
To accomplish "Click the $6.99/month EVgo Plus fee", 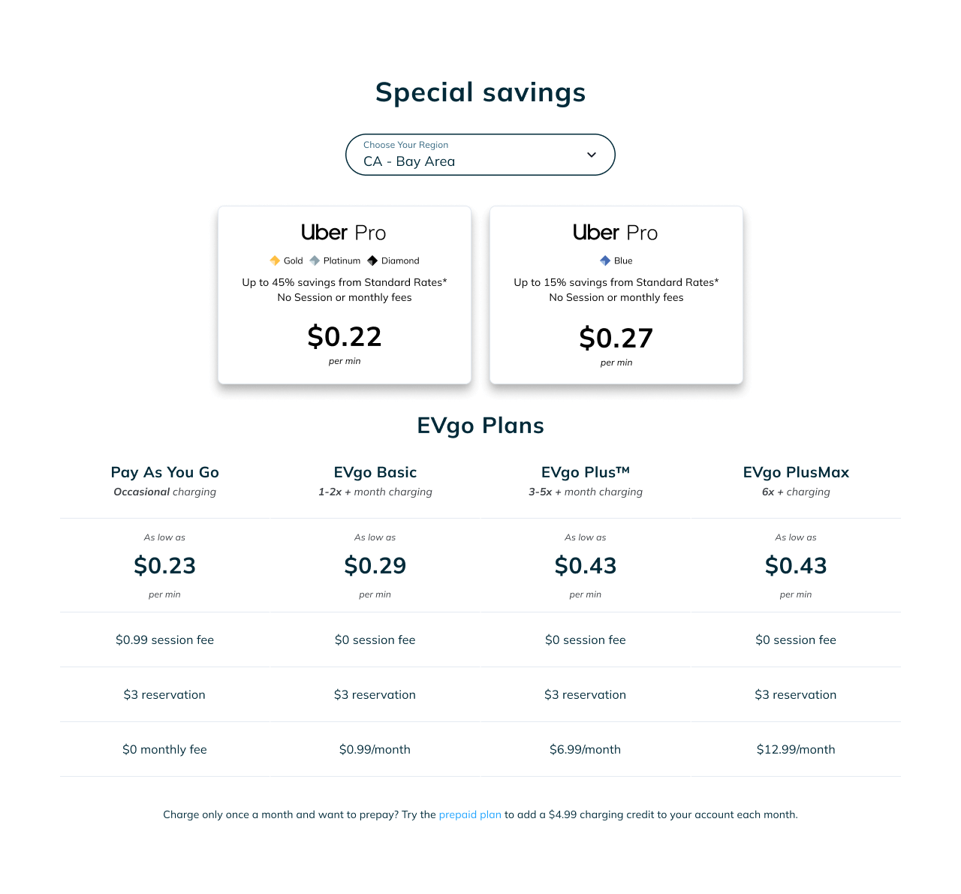I will 586,749.
